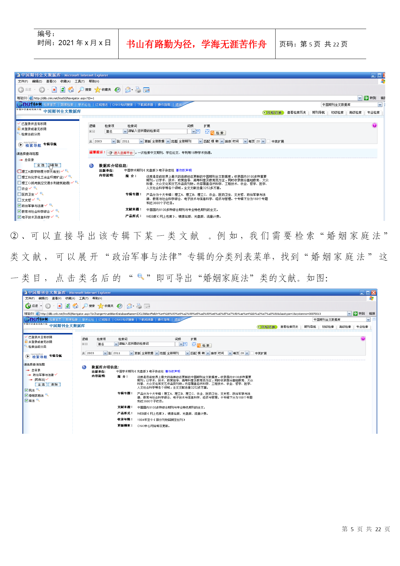Click the magnifier icon beside 民法 in lower window
This screenshot has width=400, height=566.
pyautogui.click(x=38, y=390)
